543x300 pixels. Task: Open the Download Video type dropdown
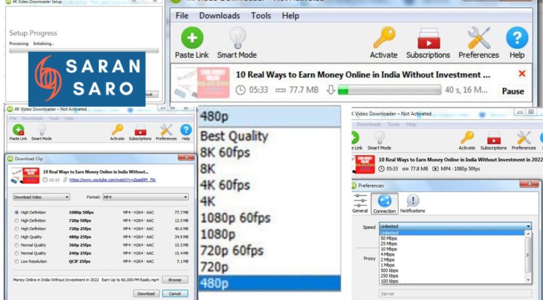[41, 197]
